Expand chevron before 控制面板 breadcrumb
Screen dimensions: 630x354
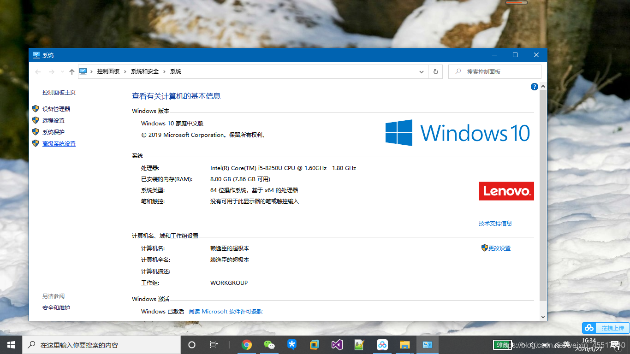coord(92,72)
